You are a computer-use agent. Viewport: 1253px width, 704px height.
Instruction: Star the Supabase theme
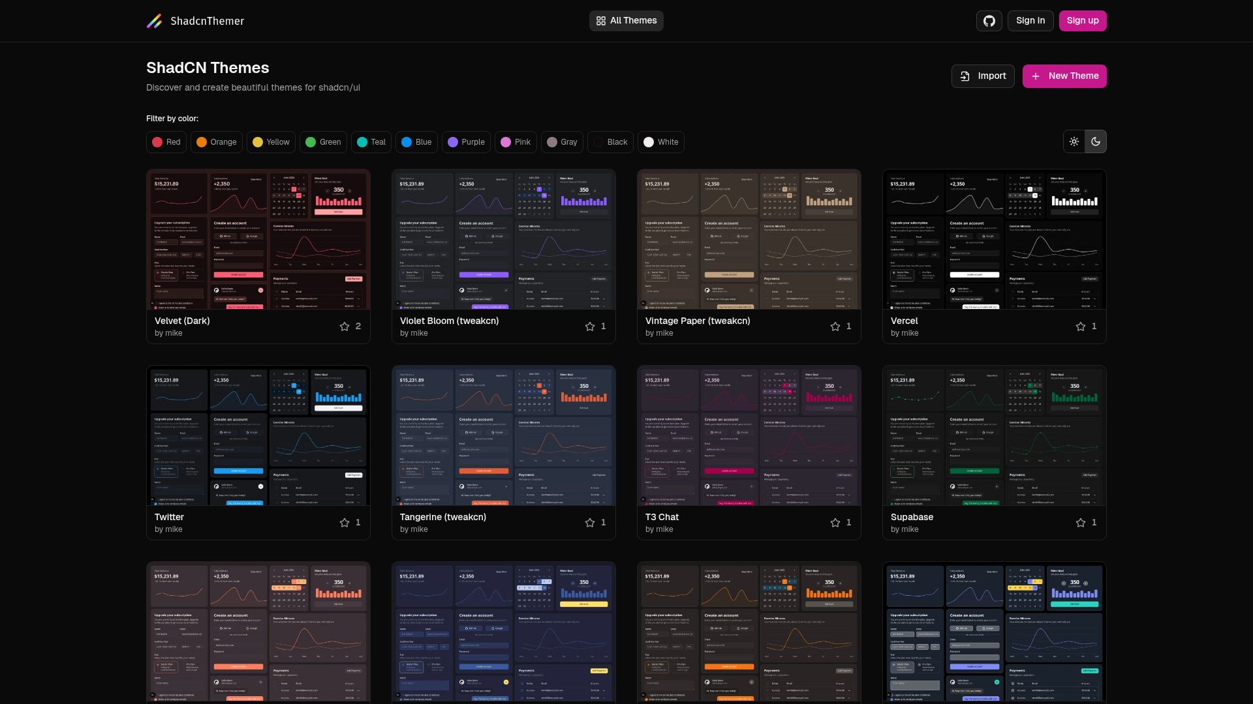(1081, 523)
